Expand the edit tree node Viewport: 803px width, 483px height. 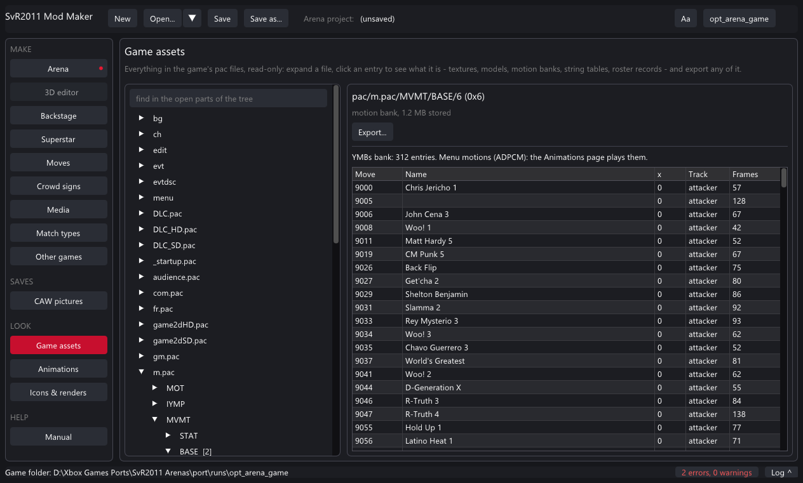142,150
